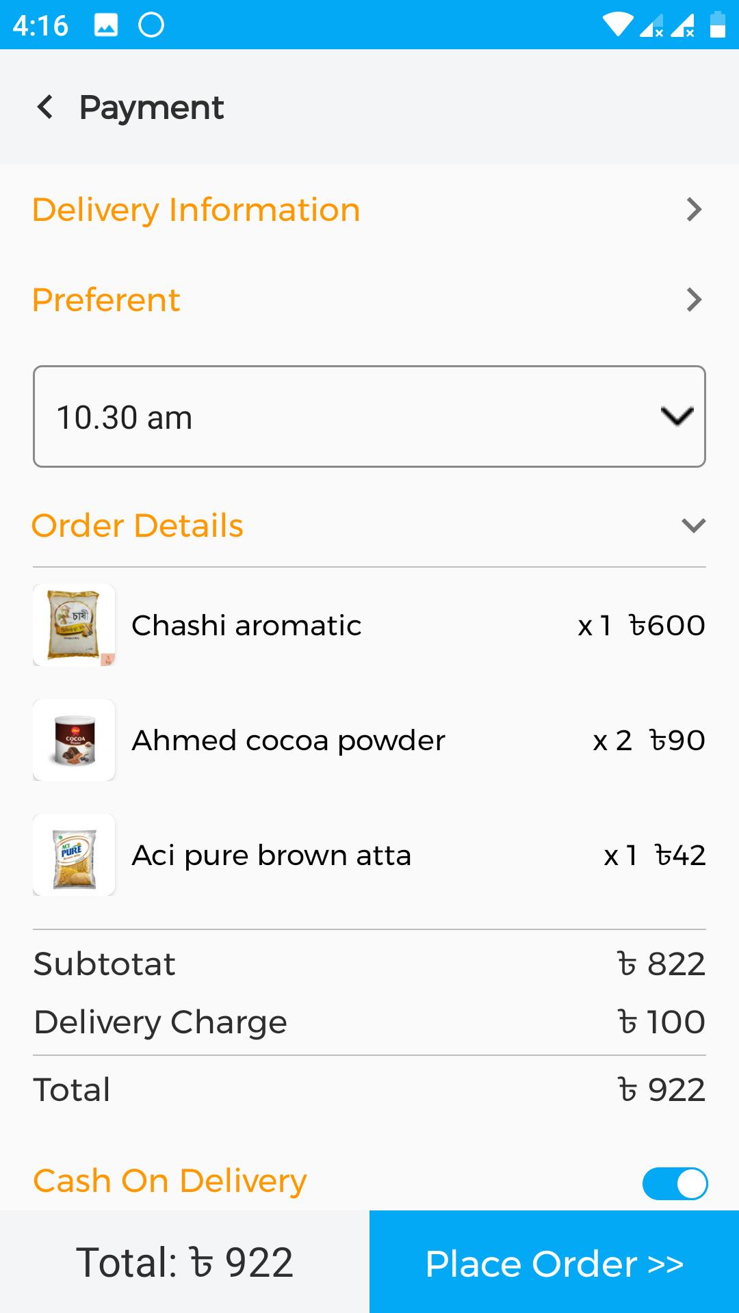Collapse the Order Details section chevron

pyautogui.click(x=693, y=525)
